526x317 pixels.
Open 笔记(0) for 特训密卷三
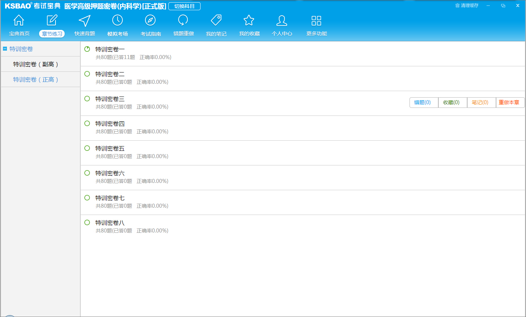[481, 102]
